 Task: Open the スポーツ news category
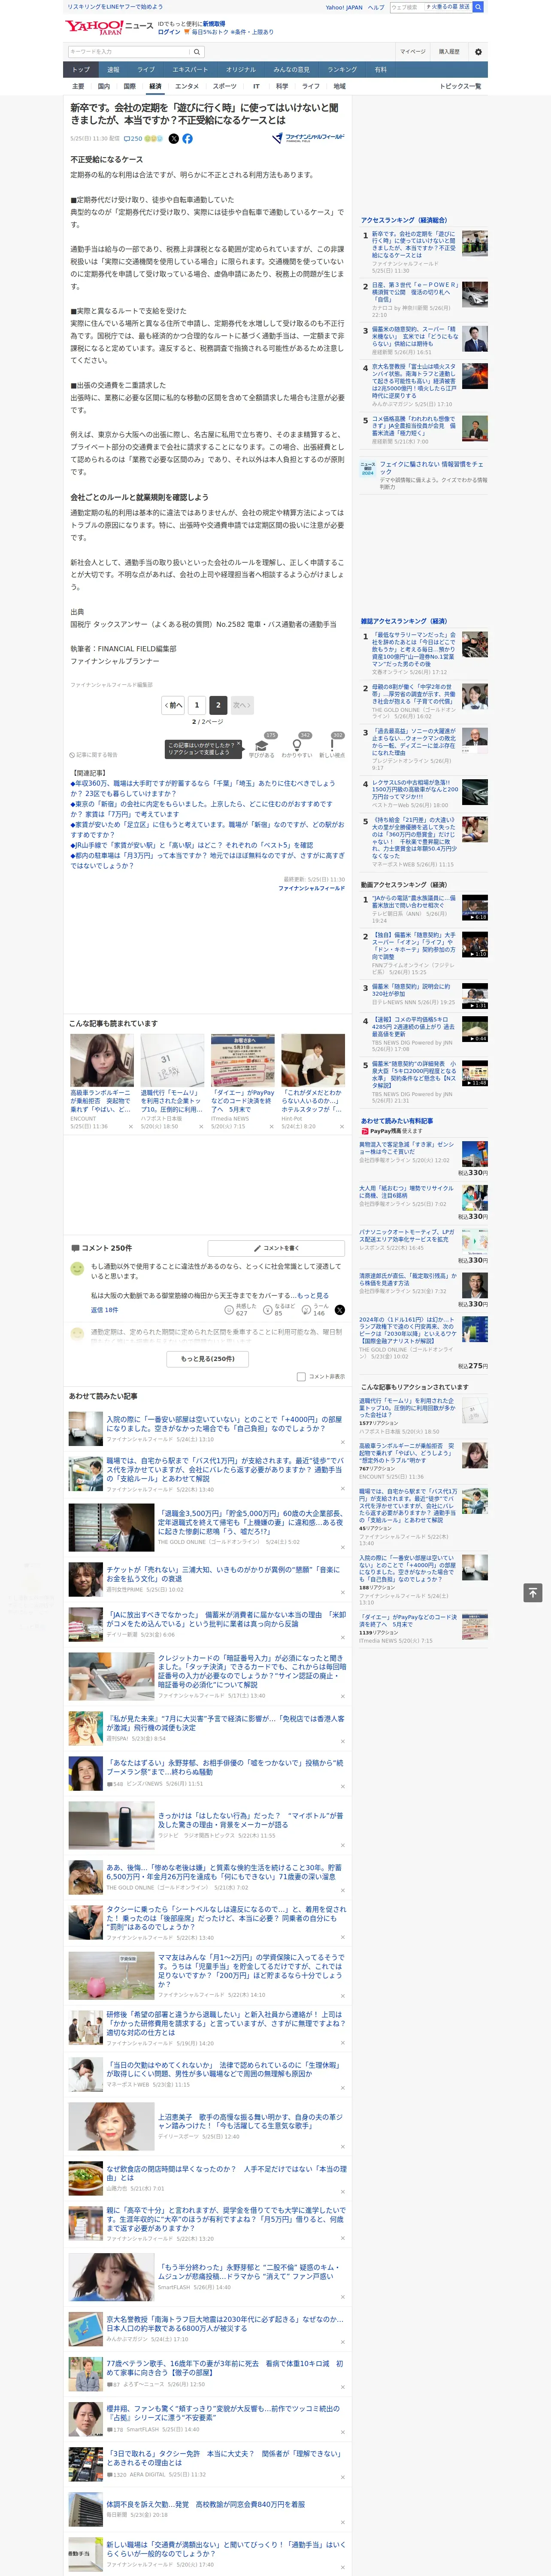tap(225, 86)
